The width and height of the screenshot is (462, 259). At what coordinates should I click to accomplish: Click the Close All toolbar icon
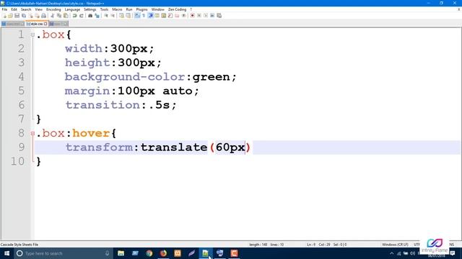(37, 16)
